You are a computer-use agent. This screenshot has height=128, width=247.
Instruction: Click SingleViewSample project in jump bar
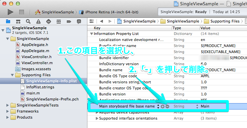pyautogui.click(x=136, y=21)
